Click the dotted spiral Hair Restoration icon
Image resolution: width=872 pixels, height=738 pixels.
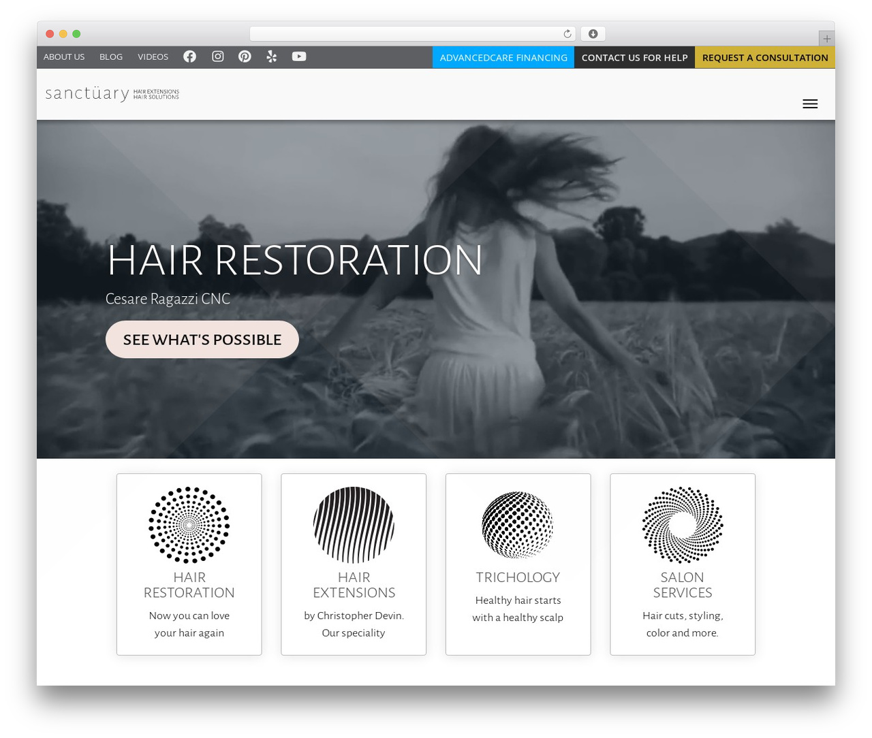click(189, 525)
